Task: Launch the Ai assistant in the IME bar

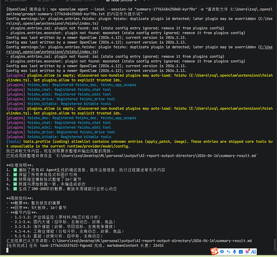Action: 253,251
